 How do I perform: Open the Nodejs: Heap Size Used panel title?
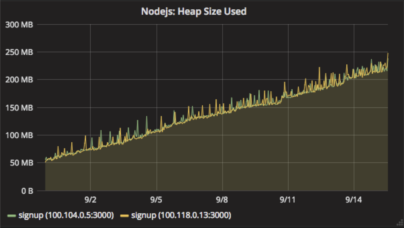pyautogui.click(x=194, y=12)
